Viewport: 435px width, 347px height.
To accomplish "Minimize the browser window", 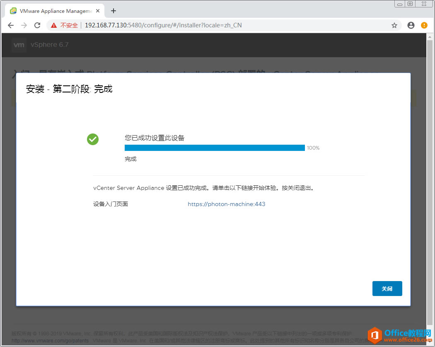I will pyautogui.click(x=399, y=4).
